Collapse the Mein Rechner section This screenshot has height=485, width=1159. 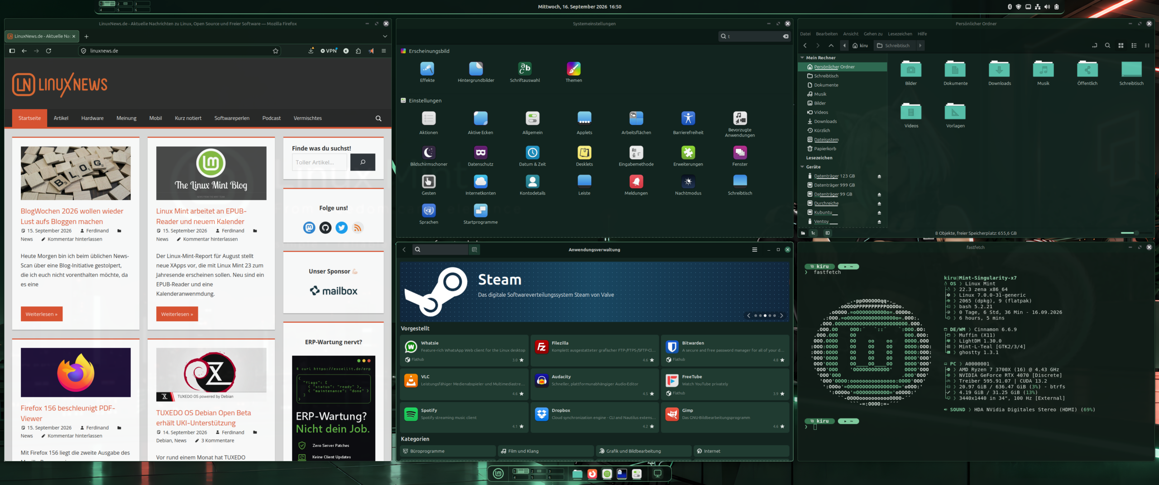pos(802,58)
